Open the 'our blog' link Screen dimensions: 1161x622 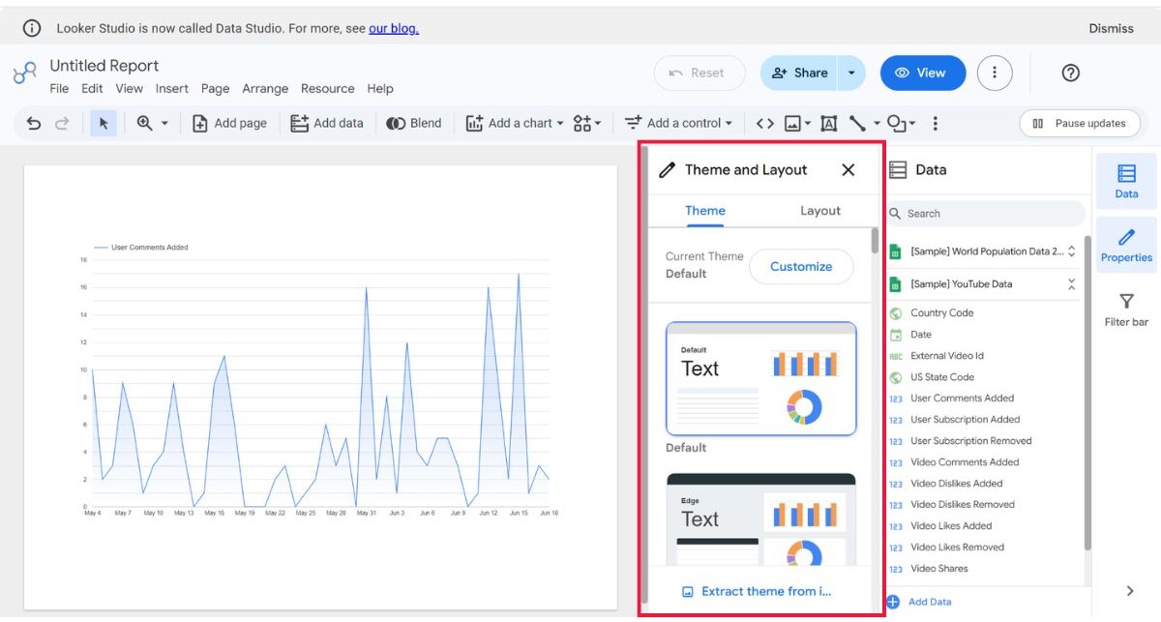click(x=394, y=28)
